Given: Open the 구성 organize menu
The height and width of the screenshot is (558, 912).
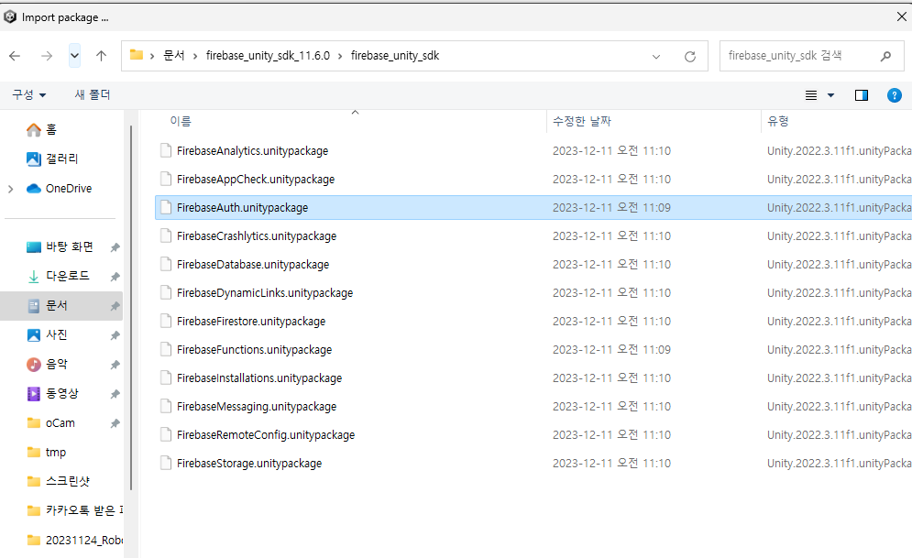Looking at the screenshot, I should click(29, 94).
